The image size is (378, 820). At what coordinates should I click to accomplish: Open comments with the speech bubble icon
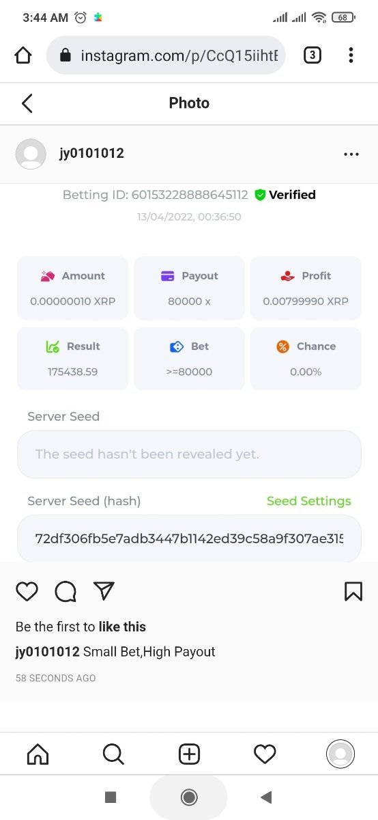66,591
